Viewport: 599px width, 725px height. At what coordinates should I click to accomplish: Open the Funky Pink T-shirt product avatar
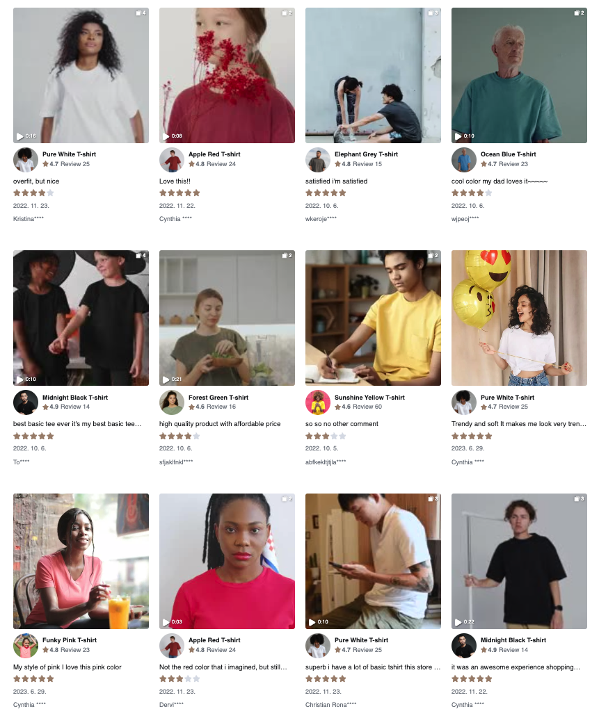pos(26,646)
